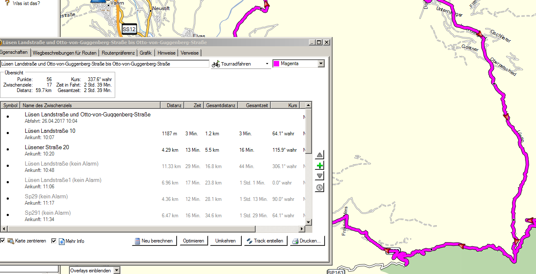Expand the 'Overlays einblenden' dropdown
Screen dimensions: 536x274
[116, 270]
